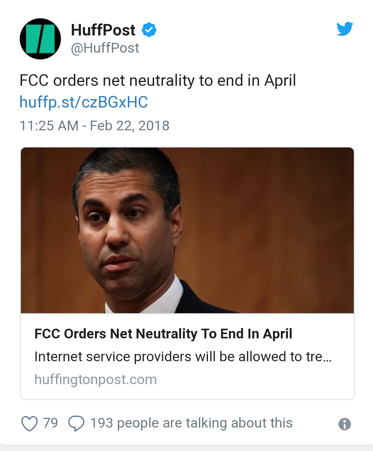Open 193 people are talking about this
Image resolution: width=373 pixels, height=451 pixels.
(x=191, y=423)
